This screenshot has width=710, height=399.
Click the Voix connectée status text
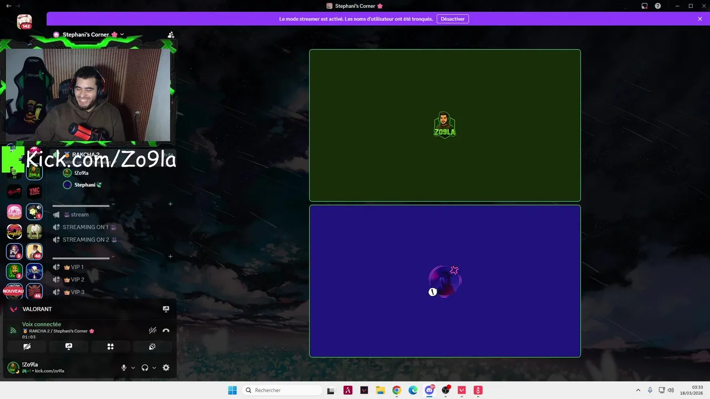[x=42, y=324]
